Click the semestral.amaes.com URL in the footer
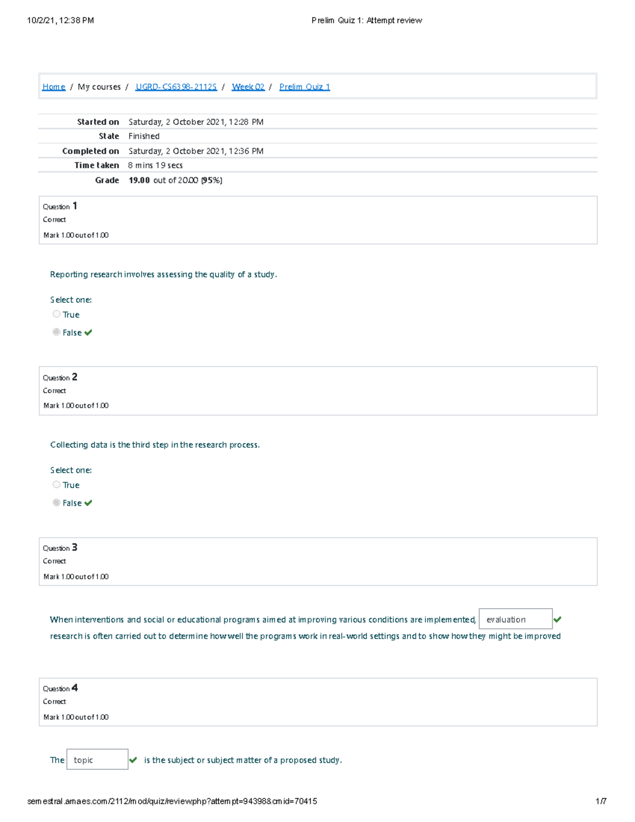 [x=172, y=801]
